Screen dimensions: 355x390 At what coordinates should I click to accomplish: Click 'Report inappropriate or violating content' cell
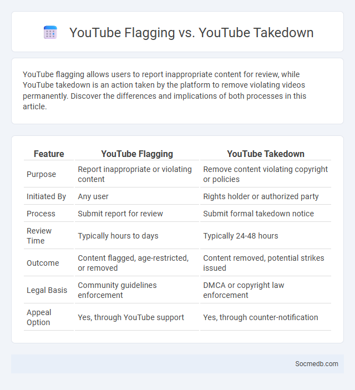[137, 174]
